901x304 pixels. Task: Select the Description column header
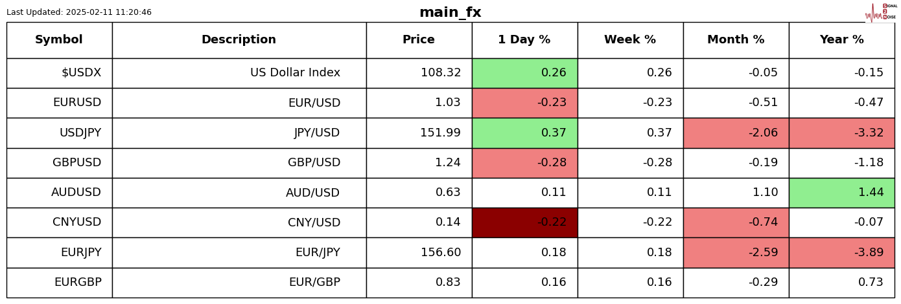click(x=239, y=40)
